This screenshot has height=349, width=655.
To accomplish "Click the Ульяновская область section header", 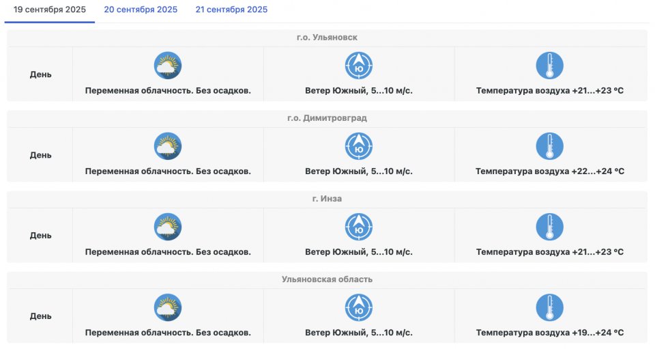I will 327,279.
